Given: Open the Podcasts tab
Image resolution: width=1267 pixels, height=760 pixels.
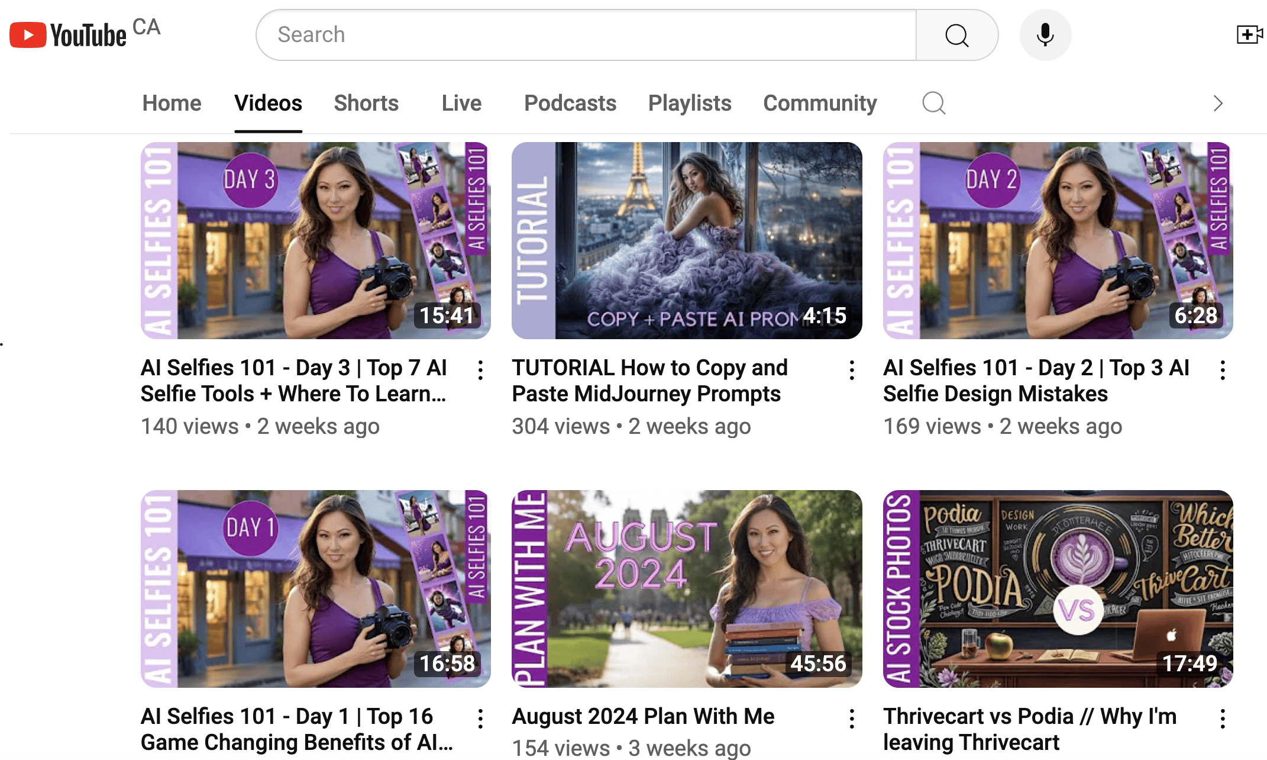Looking at the screenshot, I should (570, 103).
